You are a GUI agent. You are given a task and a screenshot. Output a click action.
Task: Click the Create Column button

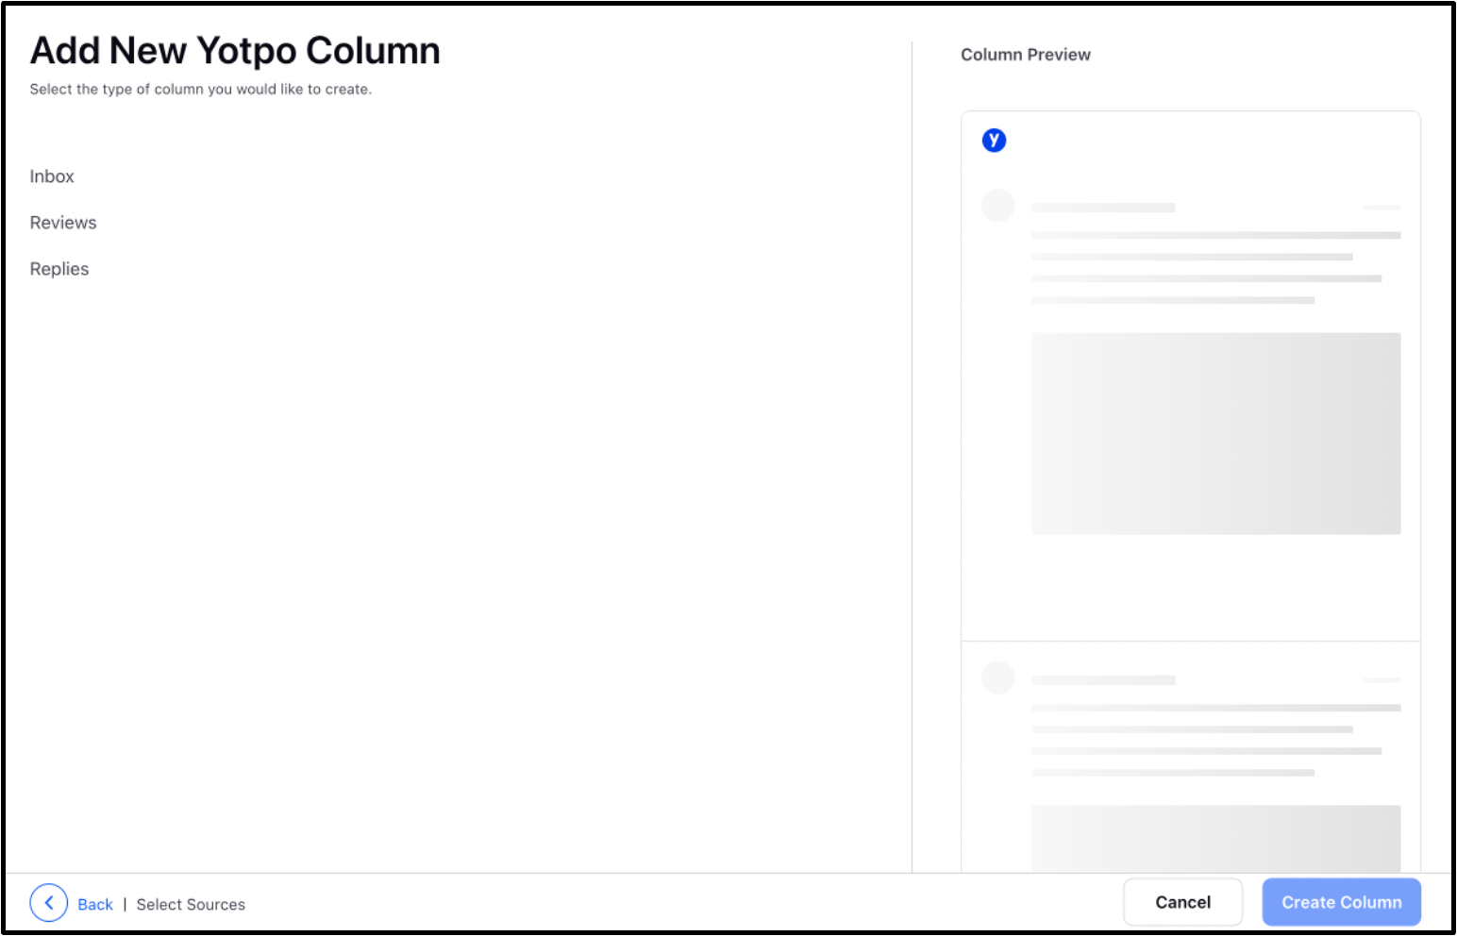(x=1342, y=902)
